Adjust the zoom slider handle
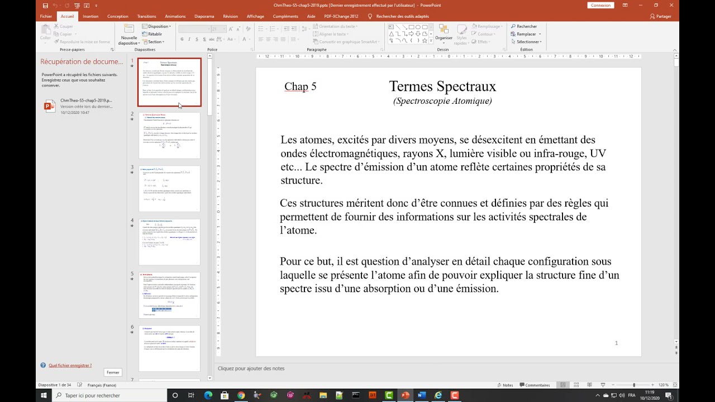 633,385
